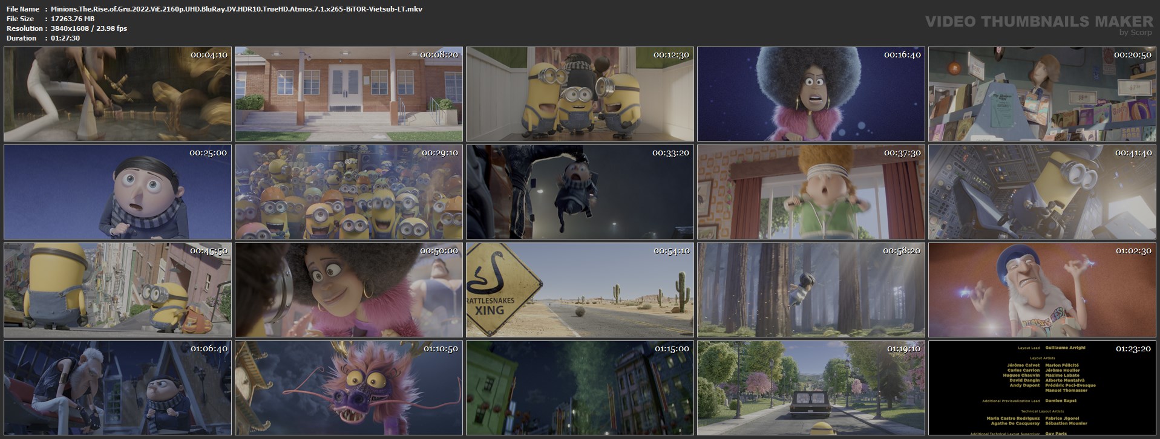The width and height of the screenshot is (1160, 439).
Task: Click the file name Minions.The.Rise.of.Gru mkv text
Action: (237, 9)
